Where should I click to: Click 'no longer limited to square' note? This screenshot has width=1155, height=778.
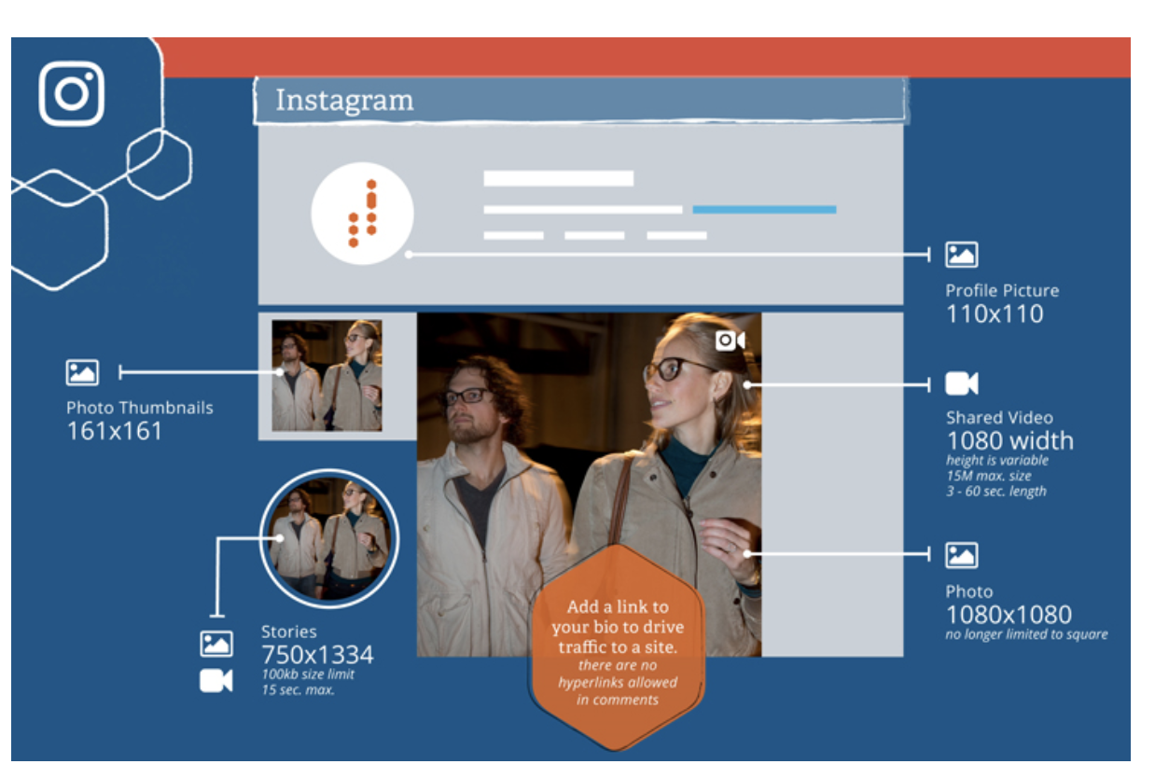[1026, 634]
